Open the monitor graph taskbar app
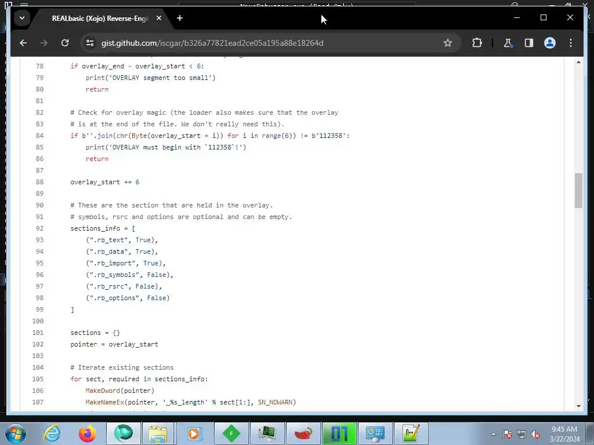Image resolution: width=594 pixels, height=445 pixels. [x=267, y=433]
